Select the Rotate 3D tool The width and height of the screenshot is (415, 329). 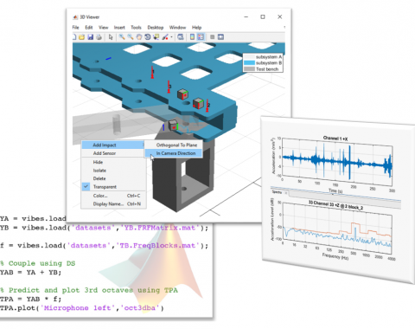click(x=148, y=37)
